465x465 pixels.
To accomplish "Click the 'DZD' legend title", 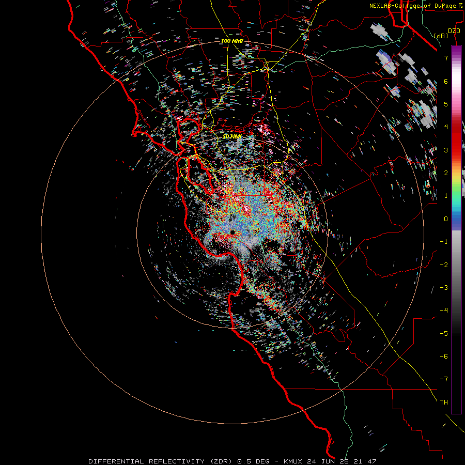I will [454, 31].
